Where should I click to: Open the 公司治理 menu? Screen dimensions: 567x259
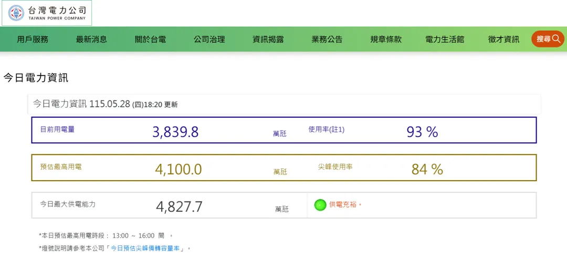(x=209, y=39)
